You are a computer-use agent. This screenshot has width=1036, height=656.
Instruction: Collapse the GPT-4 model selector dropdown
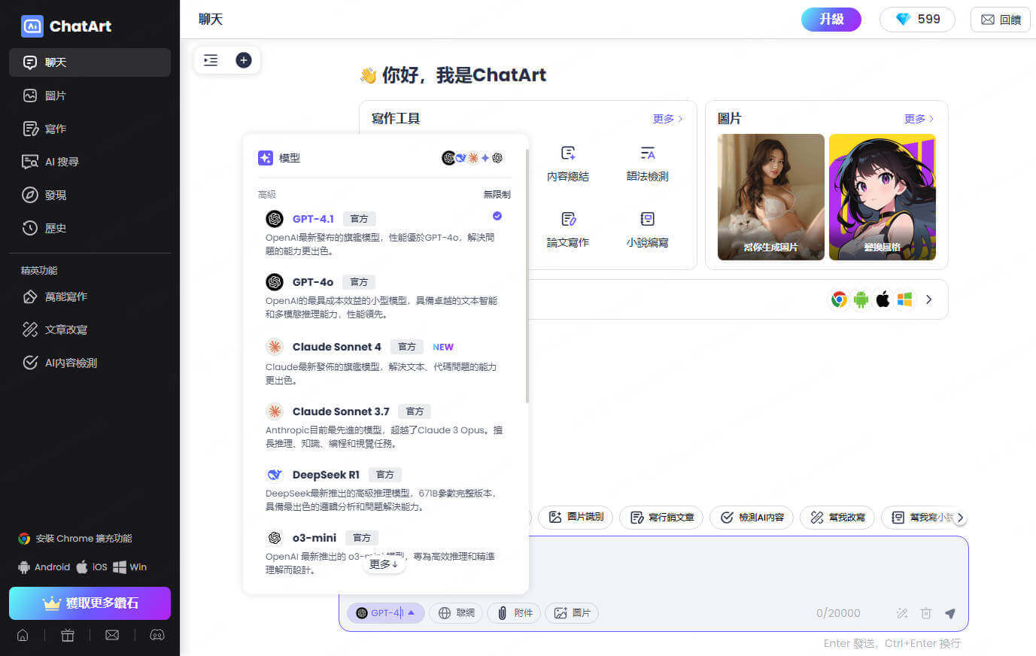pos(386,613)
